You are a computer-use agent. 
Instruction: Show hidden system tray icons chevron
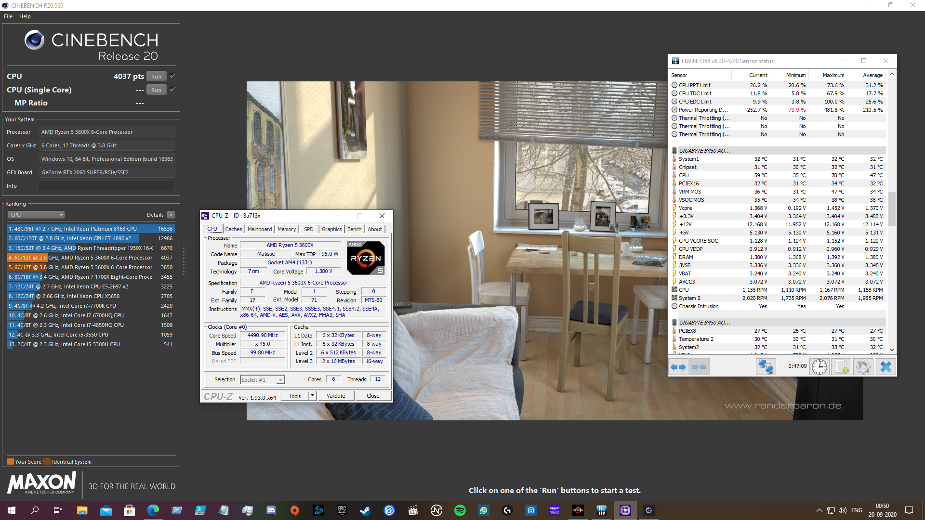tap(819, 510)
